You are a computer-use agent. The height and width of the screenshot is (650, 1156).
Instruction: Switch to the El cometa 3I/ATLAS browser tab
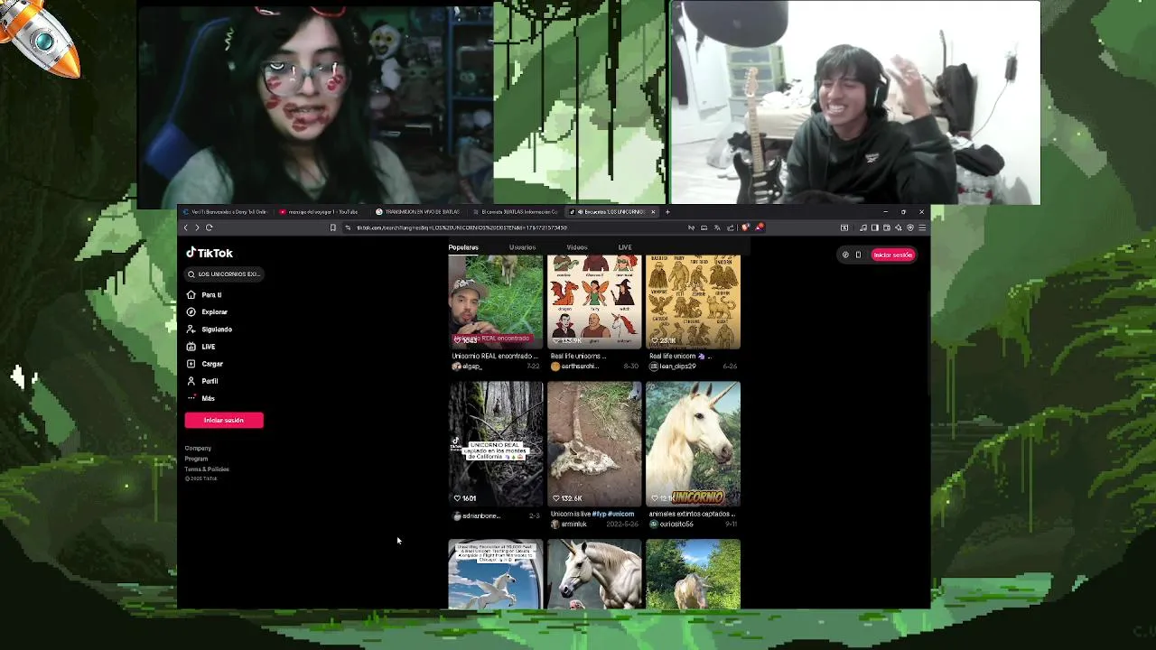point(515,212)
